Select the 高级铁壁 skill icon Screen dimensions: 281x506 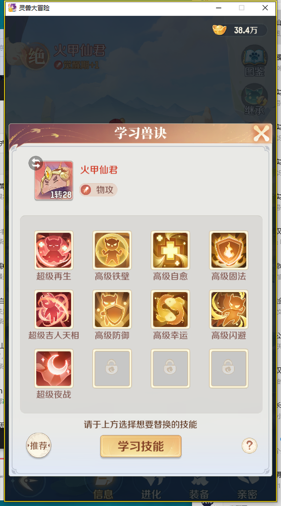tap(112, 250)
